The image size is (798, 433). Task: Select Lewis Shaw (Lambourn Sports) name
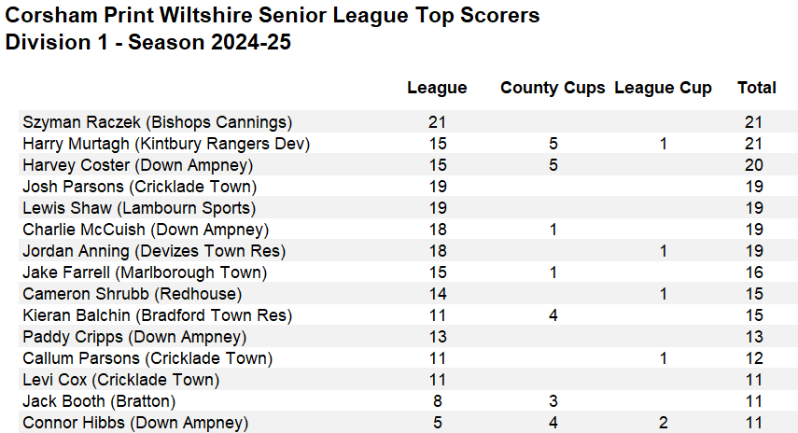tap(139, 208)
